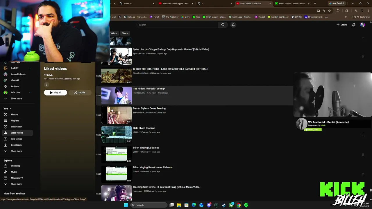Open Chrome extensions puzzle icon
Screen dimensions: 372x209
click(x=338, y=11)
